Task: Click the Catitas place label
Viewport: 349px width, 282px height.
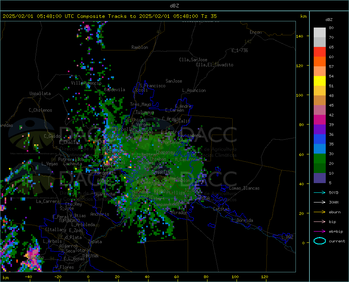Action: point(221,209)
